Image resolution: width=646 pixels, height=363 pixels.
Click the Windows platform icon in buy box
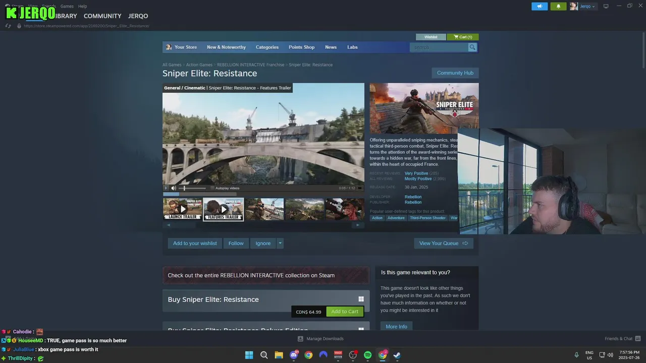tap(361, 299)
